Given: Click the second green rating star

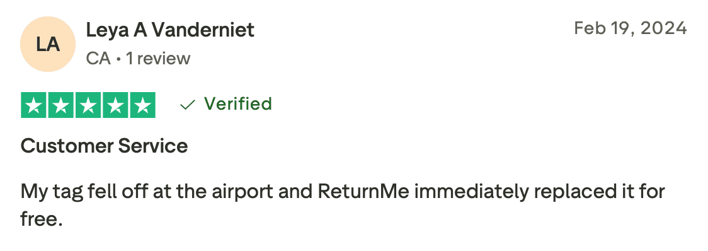Looking at the screenshot, I should point(61,105).
